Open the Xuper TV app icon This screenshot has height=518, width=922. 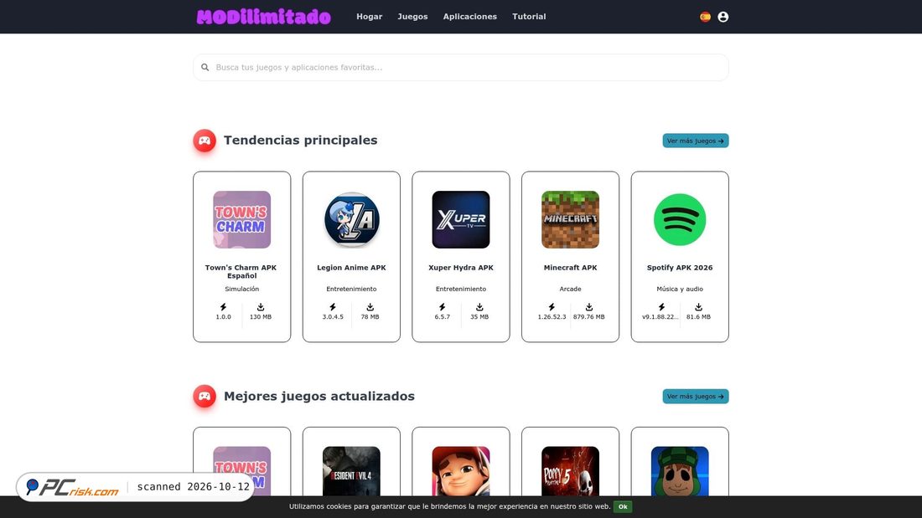(x=461, y=219)
